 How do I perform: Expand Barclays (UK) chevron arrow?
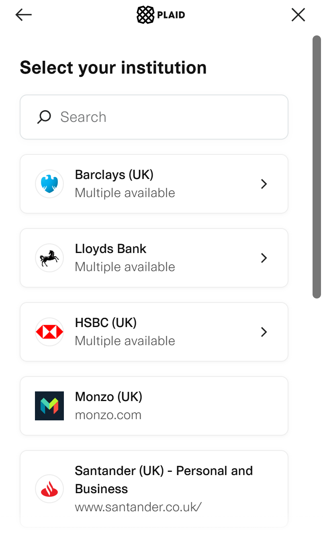264,184
